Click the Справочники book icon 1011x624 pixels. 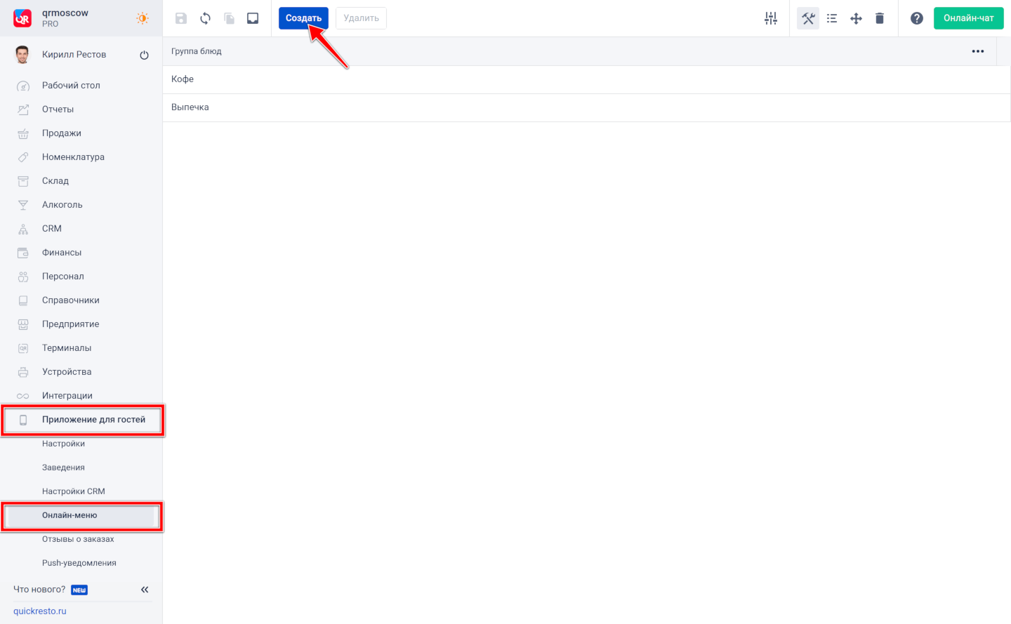[x=23, y=300]
